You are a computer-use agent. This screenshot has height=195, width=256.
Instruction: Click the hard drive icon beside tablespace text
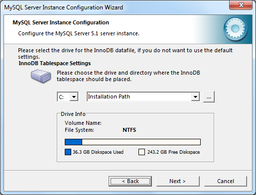(x=41, y=76)
